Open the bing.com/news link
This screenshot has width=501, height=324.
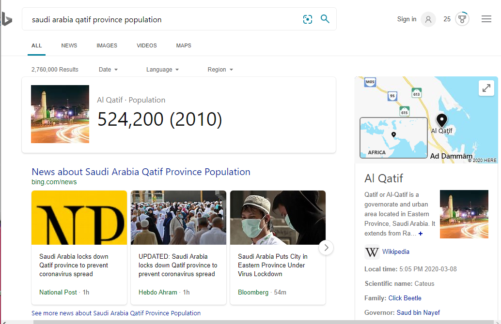click(54, 182)
